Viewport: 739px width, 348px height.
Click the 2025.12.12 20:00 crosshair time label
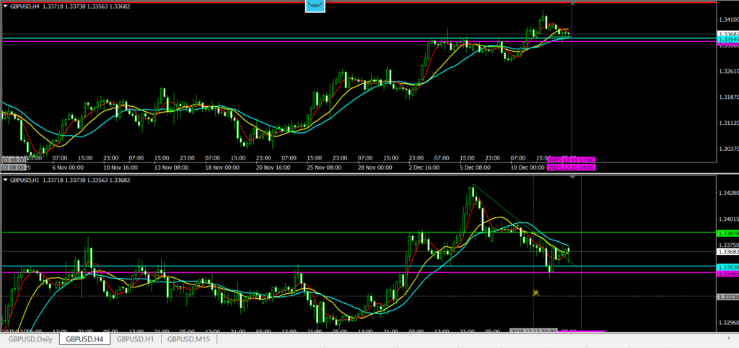(534, 331)
